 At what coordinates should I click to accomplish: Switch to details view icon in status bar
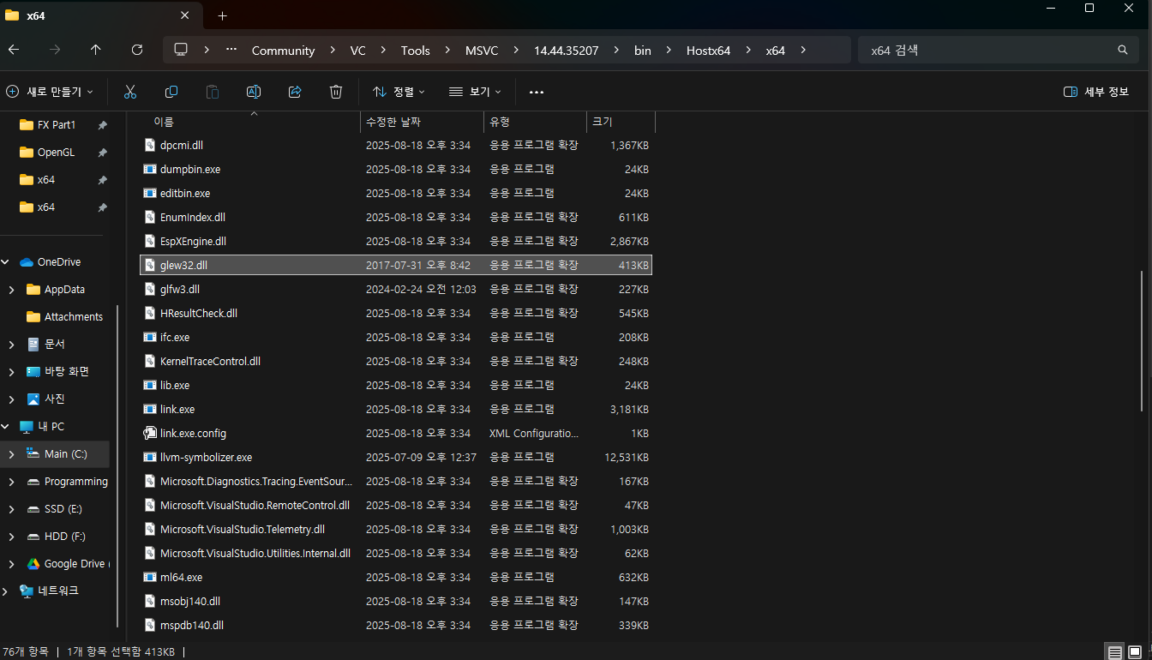pyautogui.click(x=1113, y=652)
